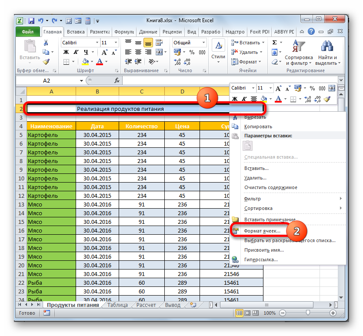Viewport: 363px width, 336px height.
Task: Click the Save icon in quick access toolbar
Action: [x=31, y=21]
